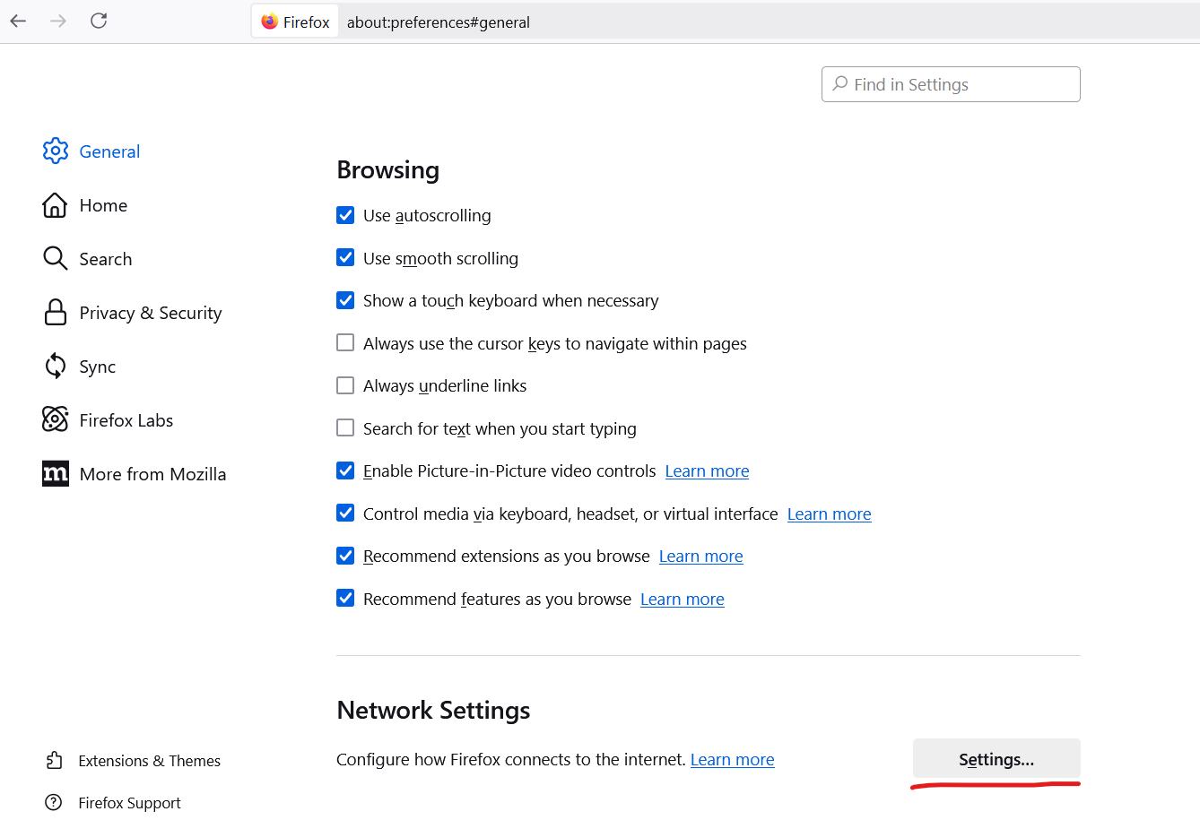Click the about:preferences address bar
Image resolution: width=1200 pixels, height=820 pixels.
coord(439,22)
